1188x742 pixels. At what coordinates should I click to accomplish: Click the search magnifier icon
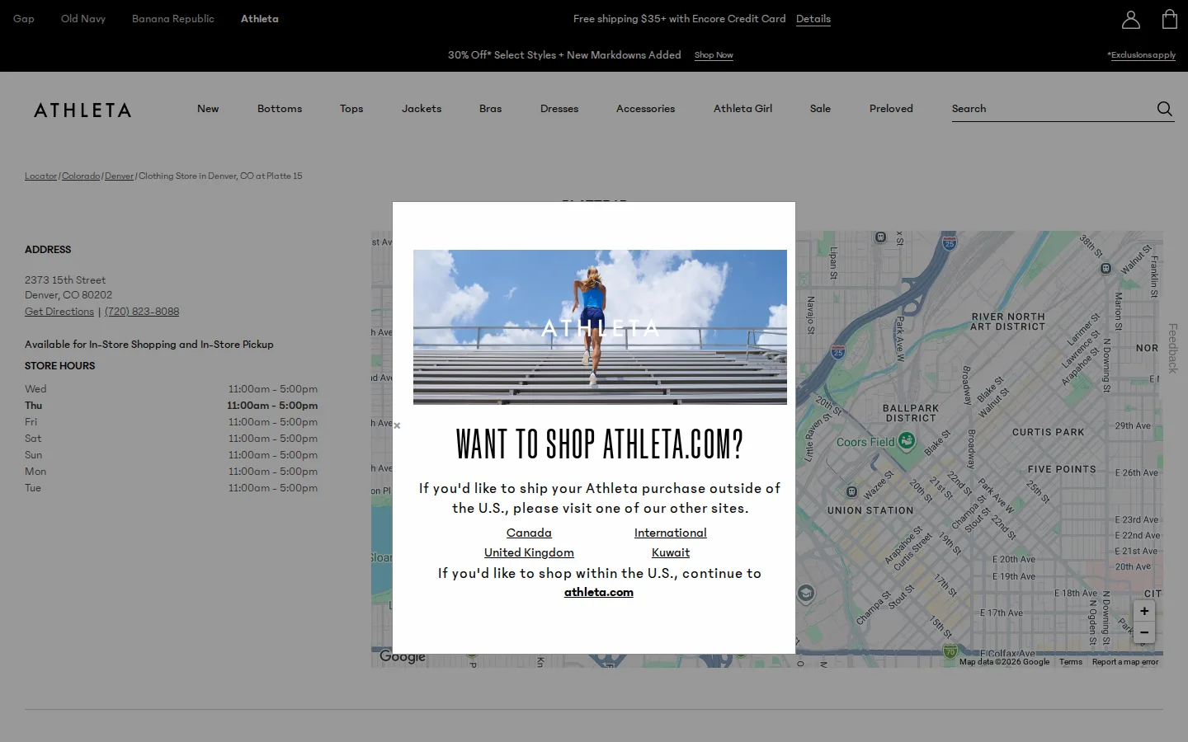tap(1164, 109)
